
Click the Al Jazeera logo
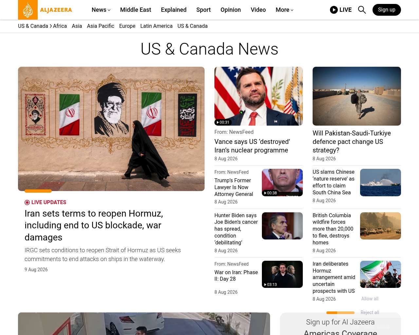coord(45,10)
